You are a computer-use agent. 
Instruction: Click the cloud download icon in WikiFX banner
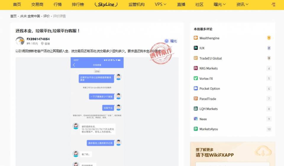tap(263, 151)
